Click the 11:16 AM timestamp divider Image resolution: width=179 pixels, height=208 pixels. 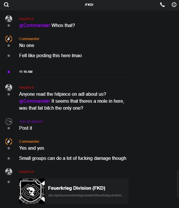point(26,72)
